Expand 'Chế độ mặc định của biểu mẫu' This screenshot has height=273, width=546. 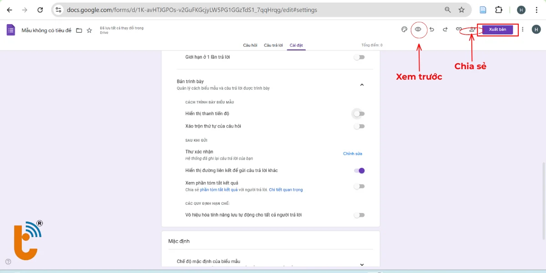pyautogui.click(x=362, y=264)
